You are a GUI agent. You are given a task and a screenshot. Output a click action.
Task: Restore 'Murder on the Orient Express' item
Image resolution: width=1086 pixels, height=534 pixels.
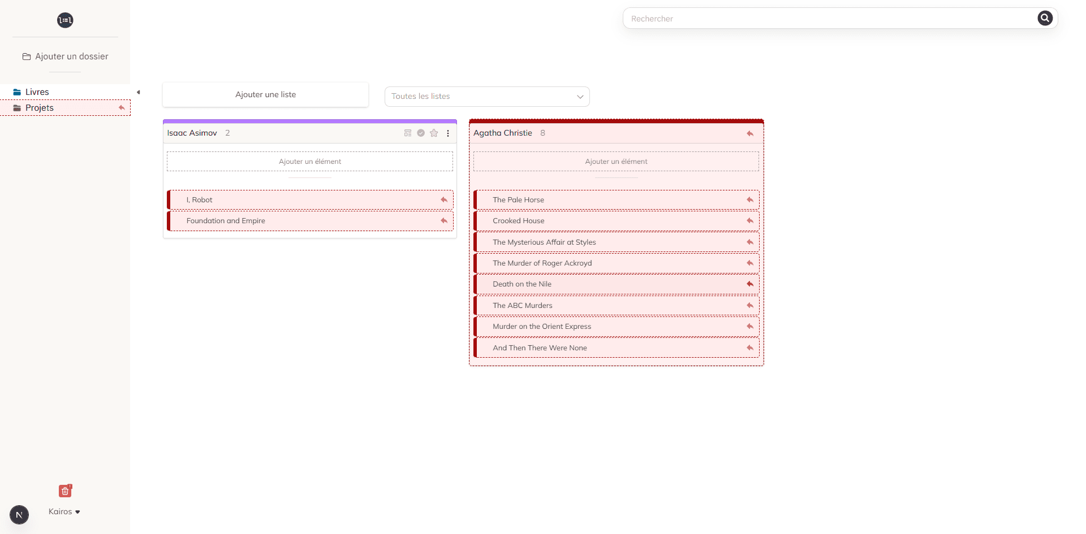coord(750,327)
